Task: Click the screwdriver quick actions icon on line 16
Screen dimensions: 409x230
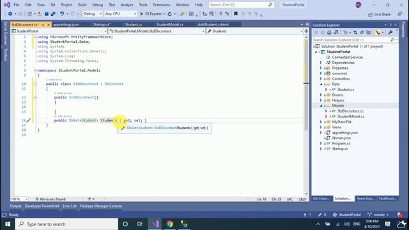Action: 28,120
